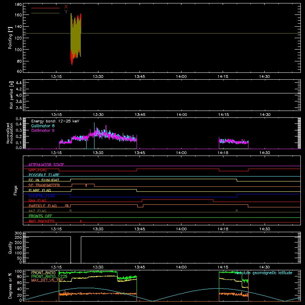This screenshot has width=305, height=305.
Task: Click the SAA_FLAG label
Action: pos(37,201)
